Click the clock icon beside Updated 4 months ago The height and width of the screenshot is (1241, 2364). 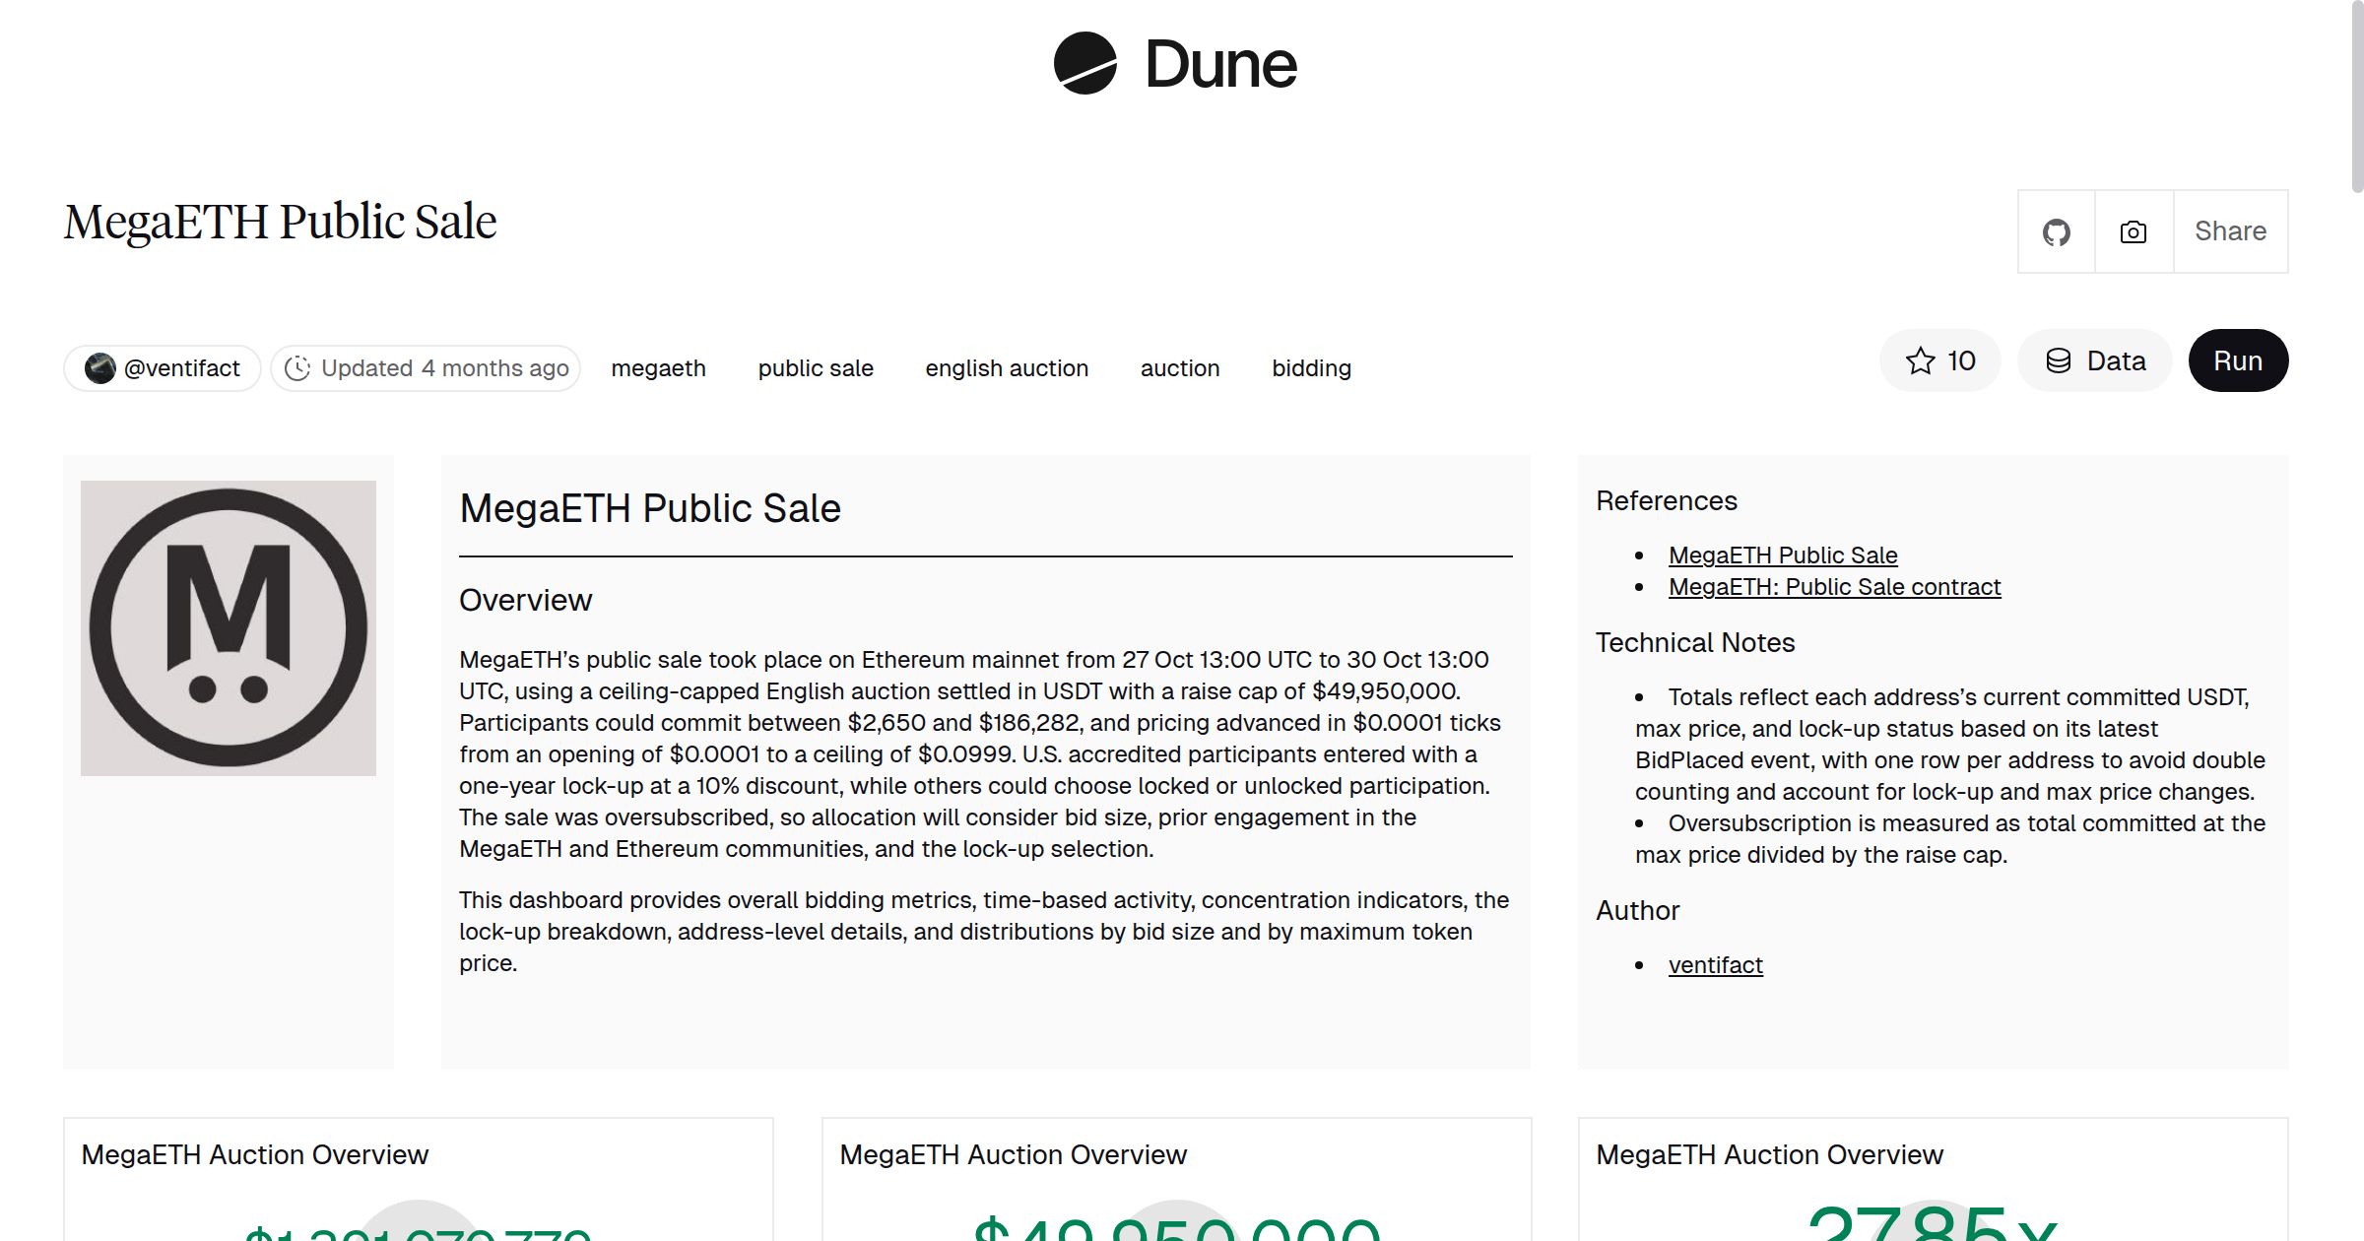tap(298, 367)
